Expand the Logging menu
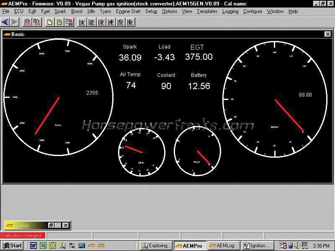The width and height of the screenshot is (335, 251). pyautogui.click(x=230, y=11)
